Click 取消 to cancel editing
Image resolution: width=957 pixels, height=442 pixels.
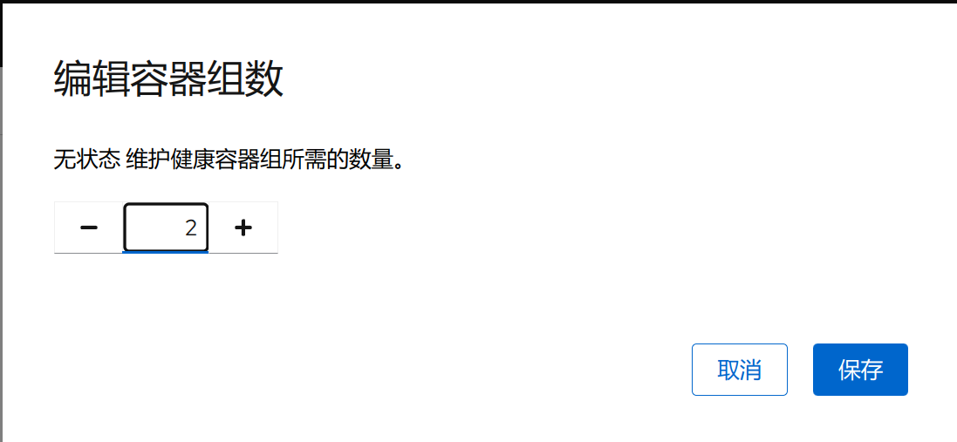coord(739,370)
